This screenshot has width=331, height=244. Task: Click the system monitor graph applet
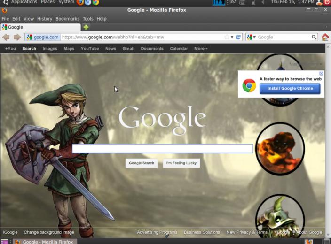pyautogui.click(x=219, y=2)
